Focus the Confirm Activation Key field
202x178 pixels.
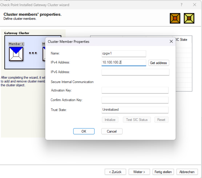tap(135, 100)
